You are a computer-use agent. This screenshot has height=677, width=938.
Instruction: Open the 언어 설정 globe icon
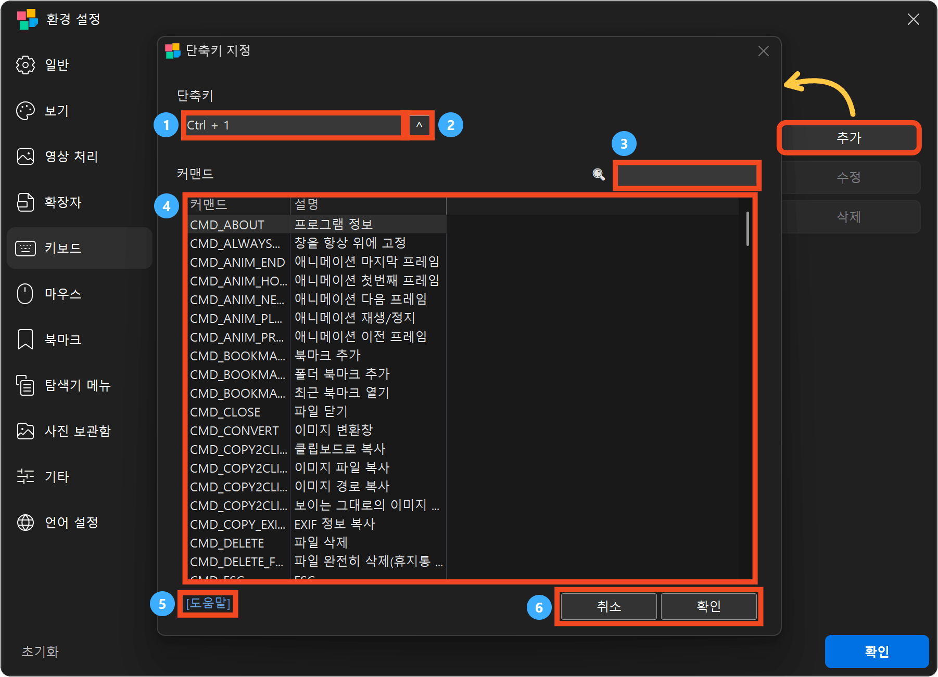[x=26, y=523]
